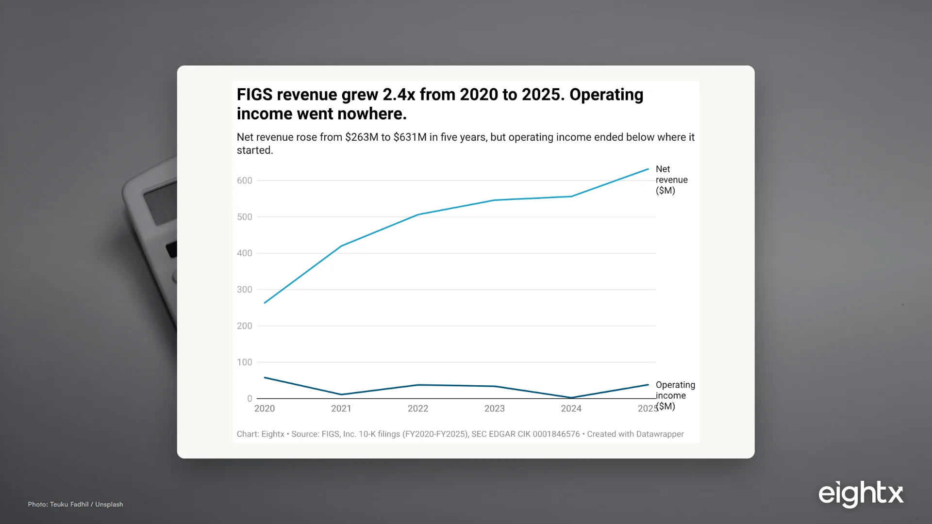This screenshot has width=932, height=524.
Task: Click the 200 y-axis label
Action: [245, 326]
